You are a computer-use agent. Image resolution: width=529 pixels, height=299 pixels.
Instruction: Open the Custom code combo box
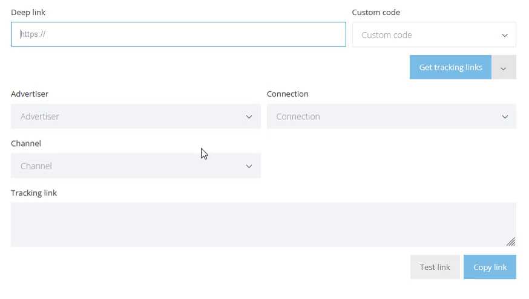pyautogui.click(x=434, y=34)
